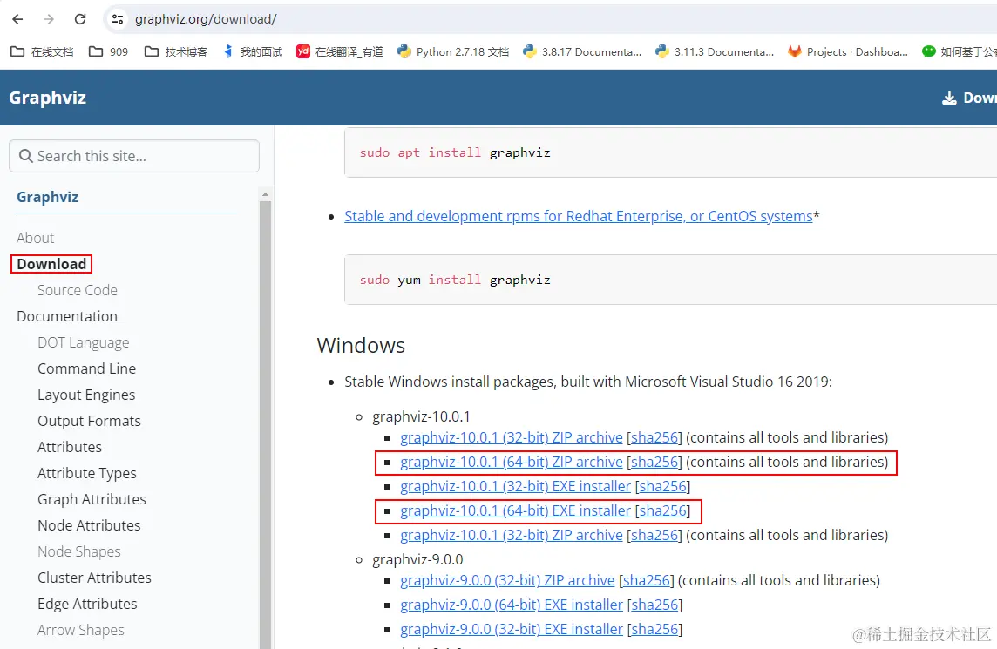The height and width of the screenshot is (649, 997).
Task: Select Download in sidebar
Action: (51, 264)
